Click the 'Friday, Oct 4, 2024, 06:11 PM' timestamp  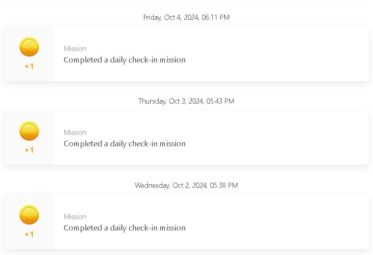(x=186, y=17)
